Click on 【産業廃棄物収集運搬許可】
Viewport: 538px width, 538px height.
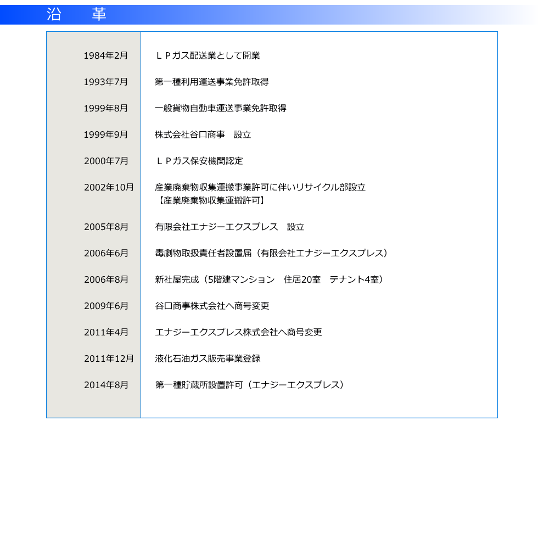(211, 200)
